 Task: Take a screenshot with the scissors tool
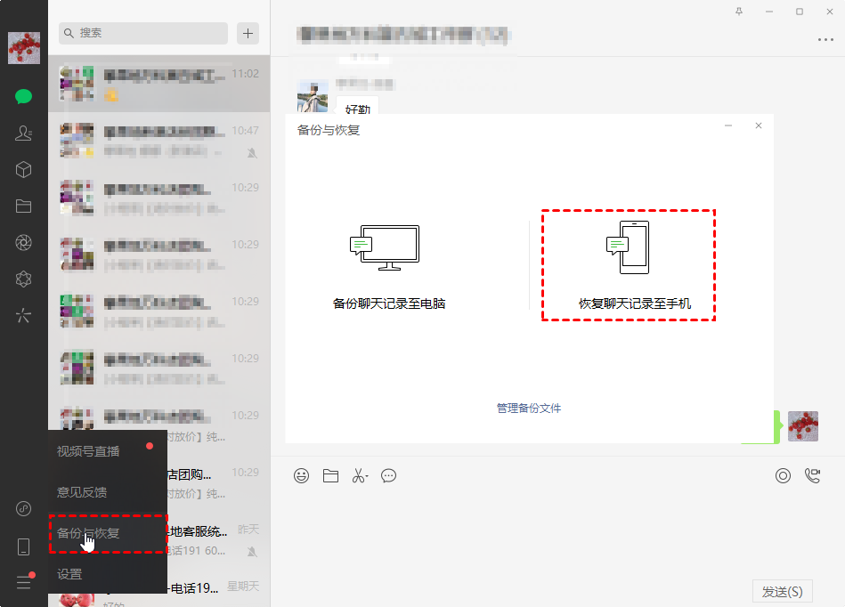(359, 475)
